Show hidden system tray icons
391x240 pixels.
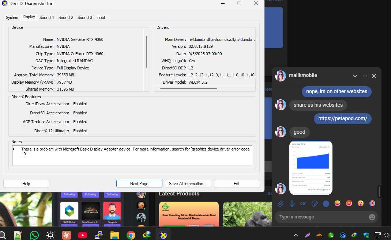point(296,235)
